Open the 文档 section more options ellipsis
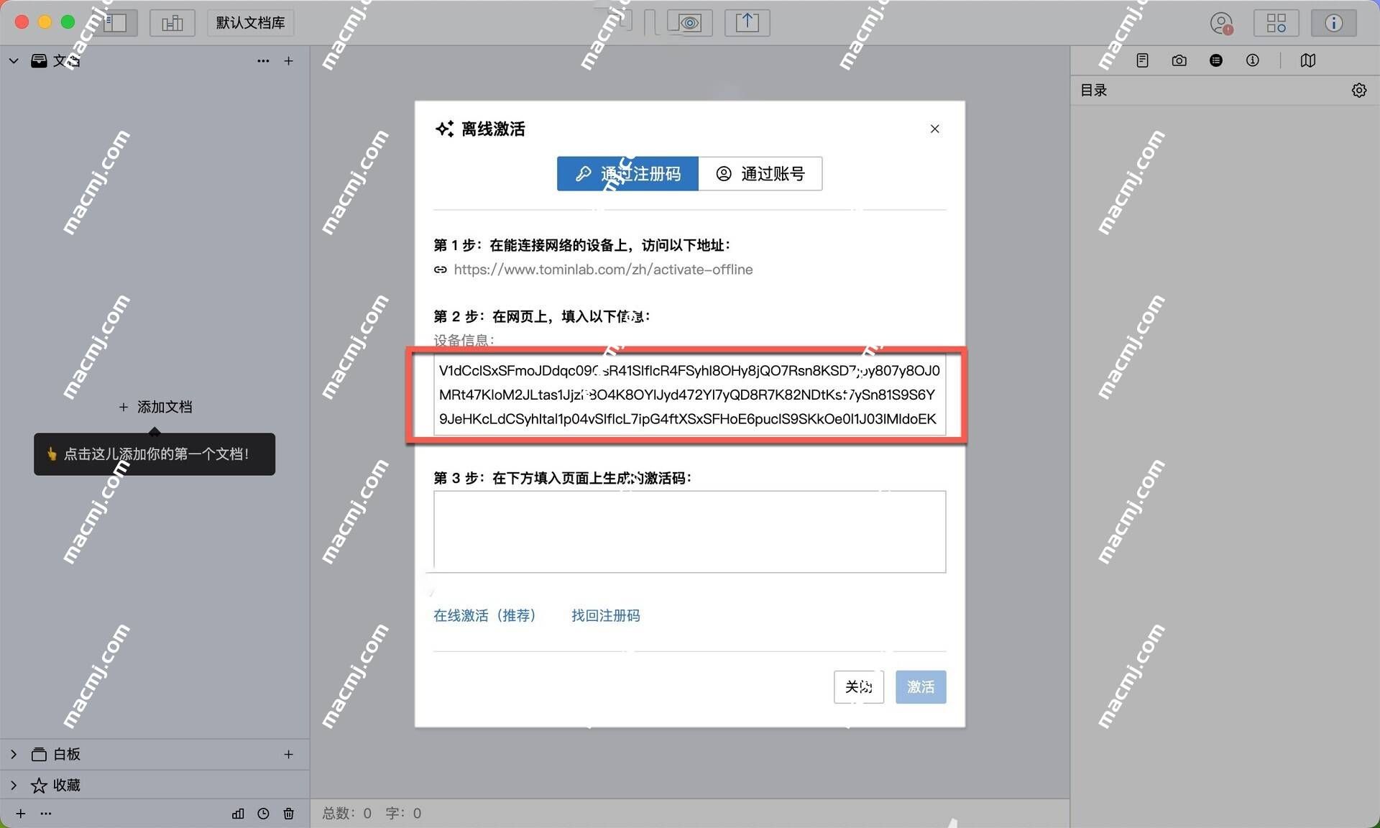Image resolution: width=1380 pixels, height=828 pixels. pyautogui.click(x=263, y=61)
